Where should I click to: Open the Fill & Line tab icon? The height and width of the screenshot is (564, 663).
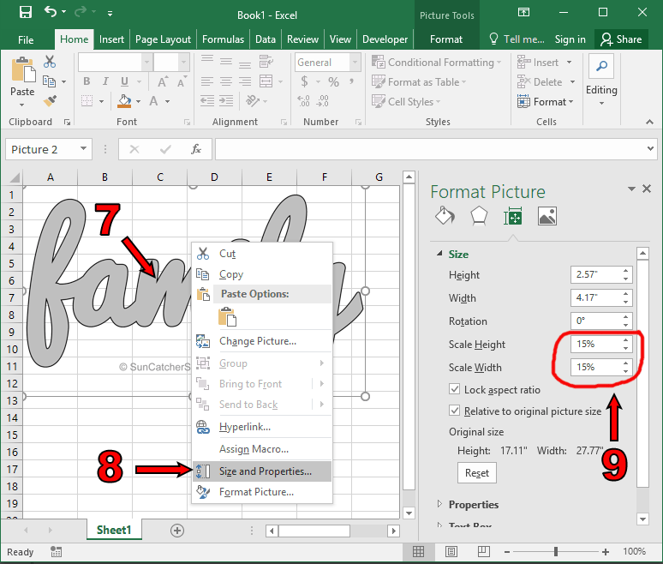(x=445, y=216)
